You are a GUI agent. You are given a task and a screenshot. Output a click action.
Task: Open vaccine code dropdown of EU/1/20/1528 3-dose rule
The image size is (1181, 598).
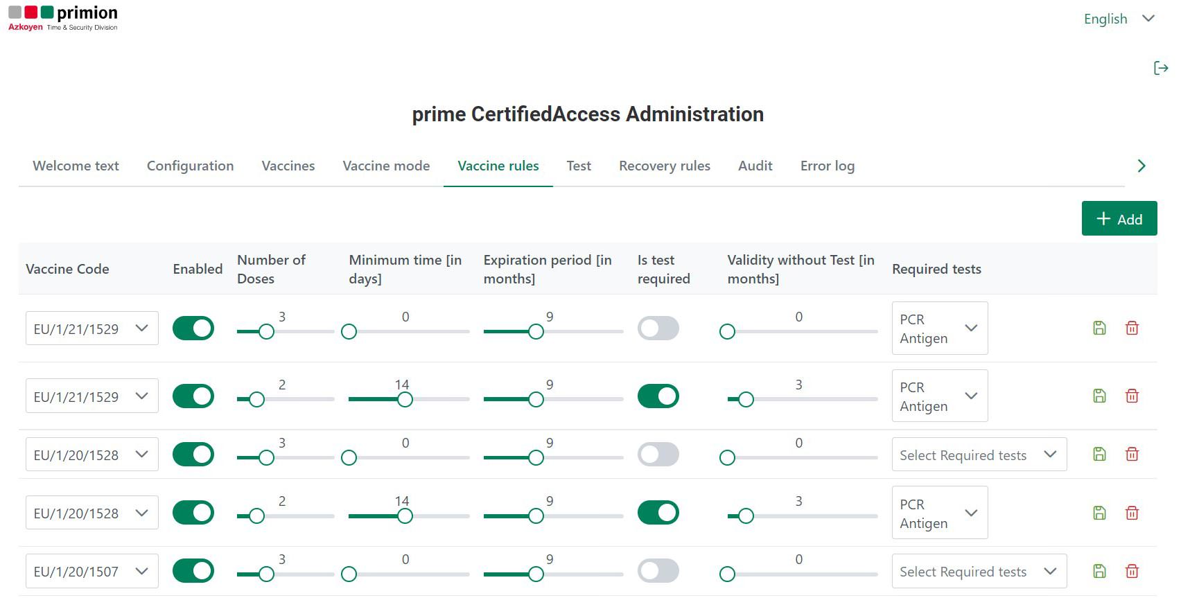coord(92,455)
